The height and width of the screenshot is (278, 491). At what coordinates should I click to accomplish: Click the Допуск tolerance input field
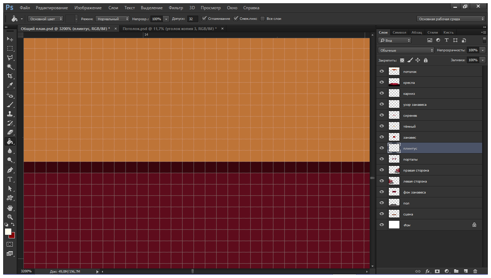[193, 19]
